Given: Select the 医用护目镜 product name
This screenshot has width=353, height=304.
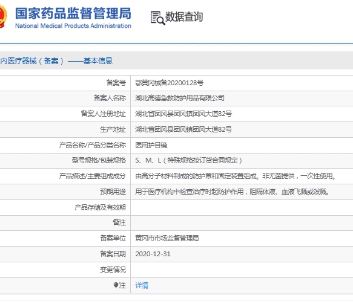Looking at the screenshot, I should click(x=151, y=145).
